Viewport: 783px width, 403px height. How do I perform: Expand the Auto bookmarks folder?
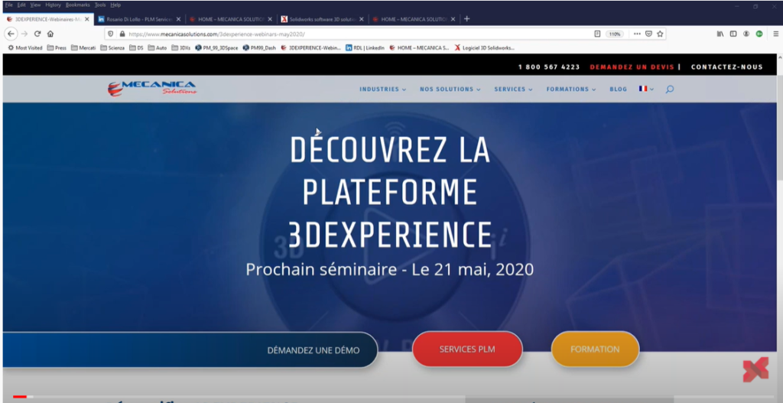158,48
